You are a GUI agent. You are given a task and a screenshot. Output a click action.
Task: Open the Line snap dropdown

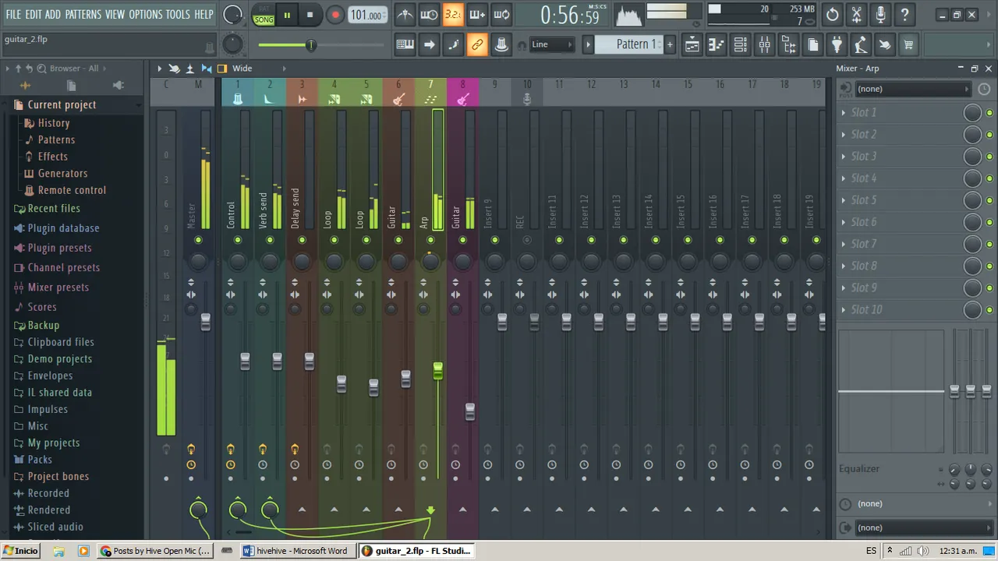pos(552,44)
